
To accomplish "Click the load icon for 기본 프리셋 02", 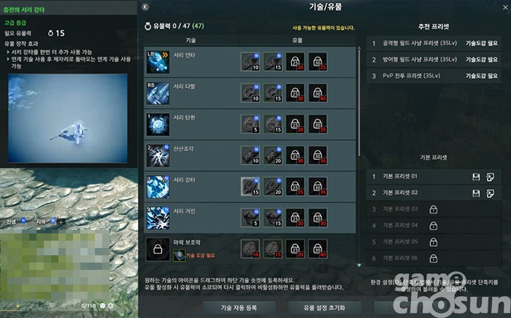I will click(x=490, y=193).
